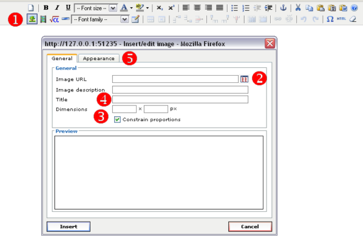363x238 pixels.
Task: Align text right
Action: coord(208,8)
